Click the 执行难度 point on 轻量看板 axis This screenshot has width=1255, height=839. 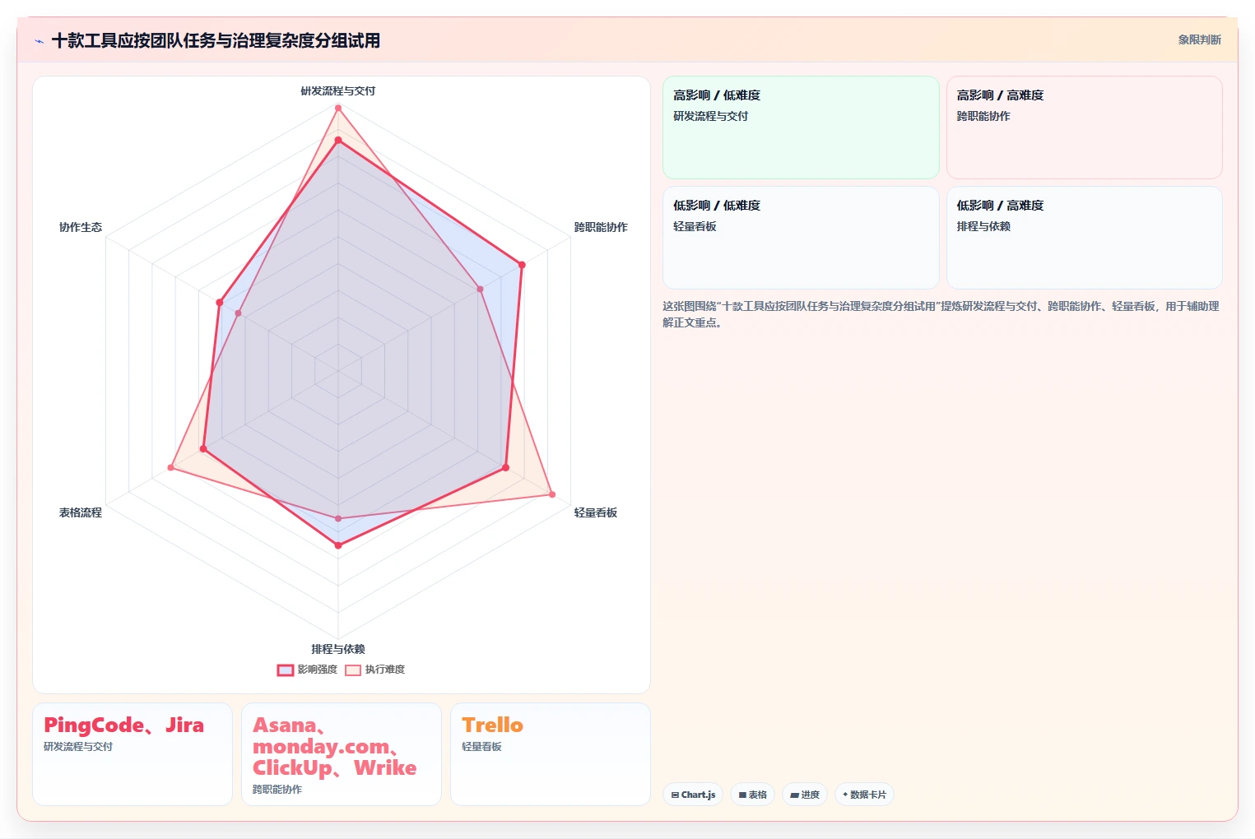(x=552, y=494)
